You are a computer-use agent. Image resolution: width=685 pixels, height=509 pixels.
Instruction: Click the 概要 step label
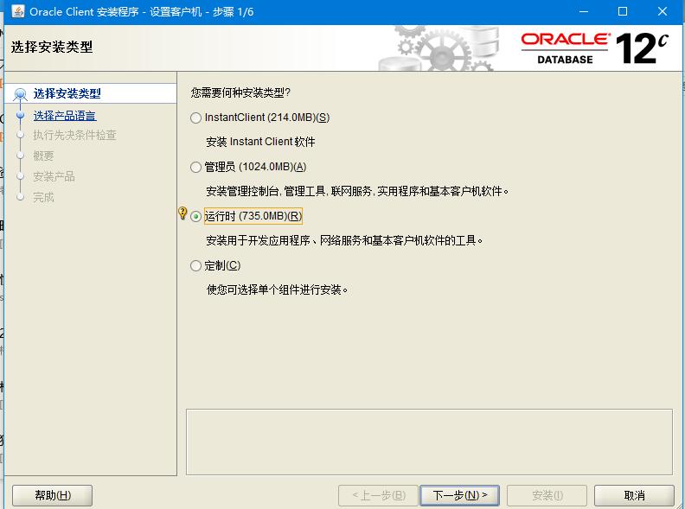click(44, 156)
